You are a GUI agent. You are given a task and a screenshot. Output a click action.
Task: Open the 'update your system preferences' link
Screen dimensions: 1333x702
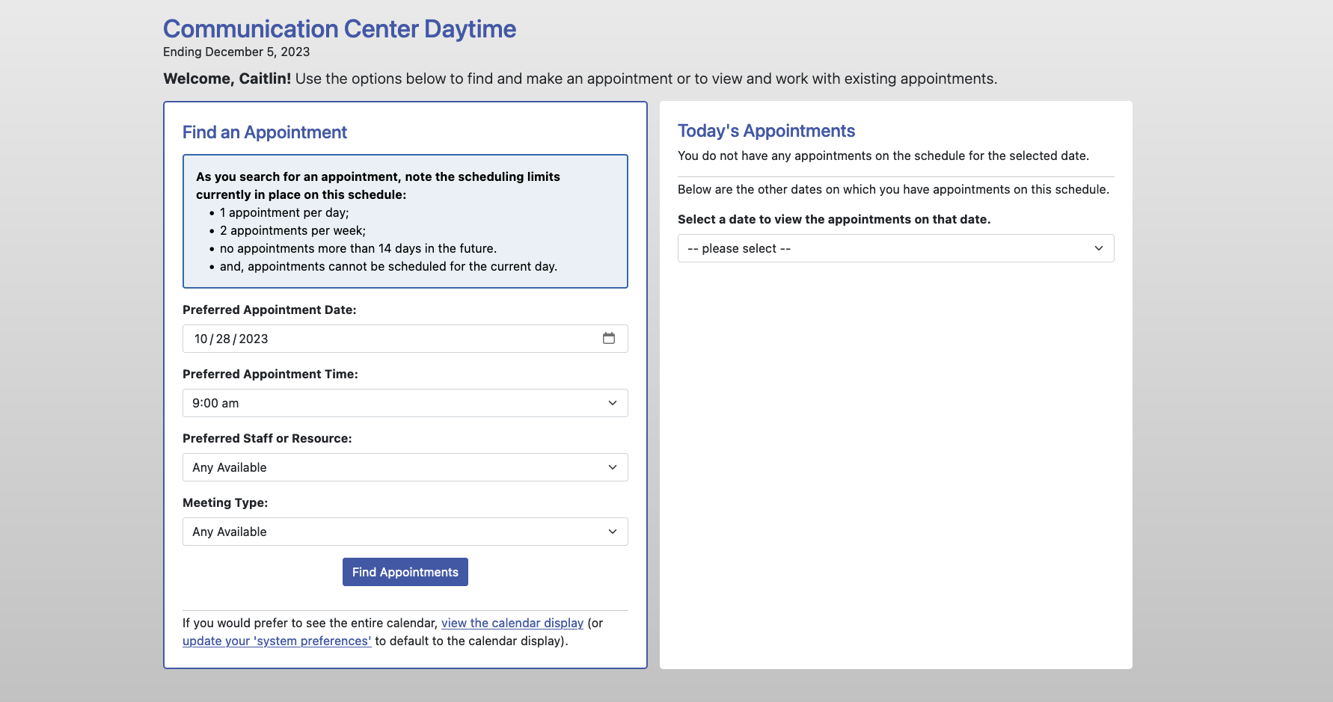click(277, 641)
